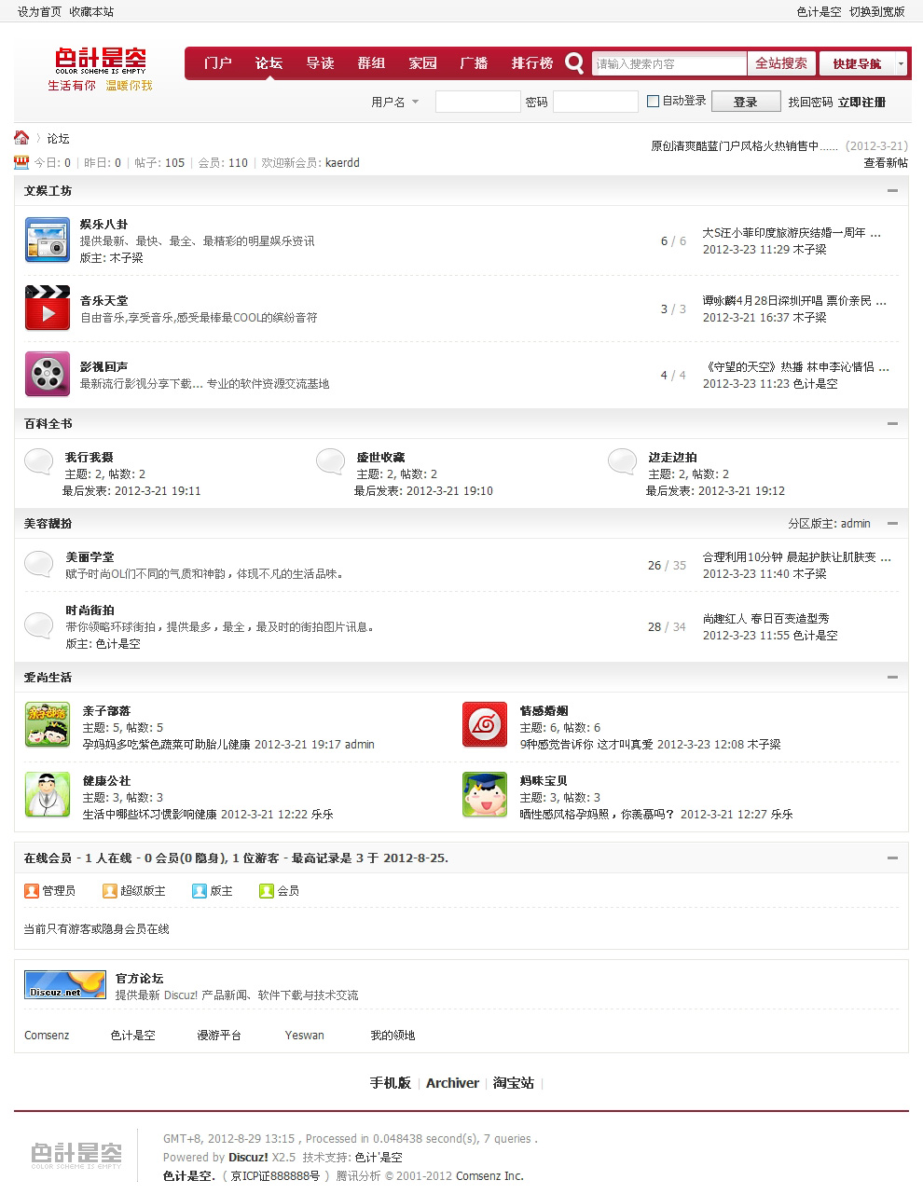Open the home icon in breadcrumb
The height and width of the screenshot is (1194, 923).
(x=21, y=138)
